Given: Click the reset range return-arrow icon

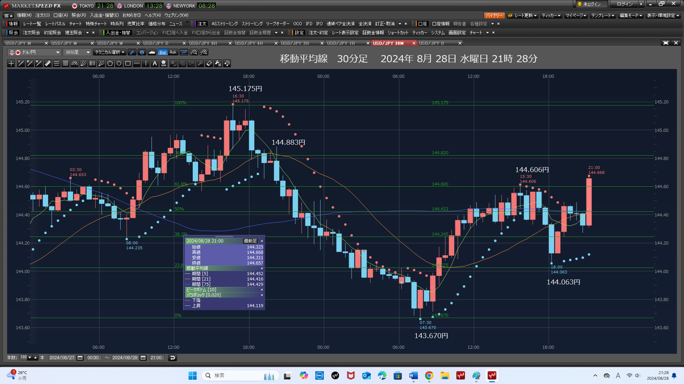Looking at the screenshot, I should coord(173,357).
